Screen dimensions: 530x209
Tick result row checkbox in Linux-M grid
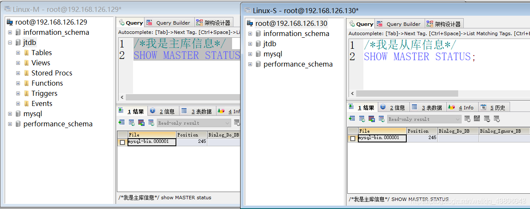pos(122,142)
